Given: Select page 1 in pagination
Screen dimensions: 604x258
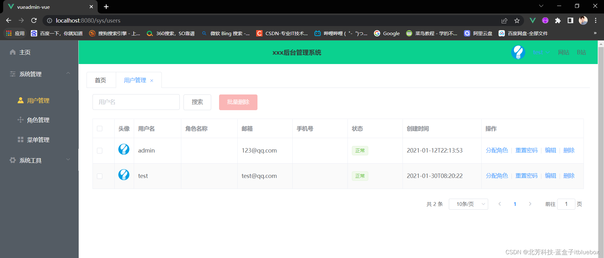Looking at the screenshot, I should tap(515, 204).
